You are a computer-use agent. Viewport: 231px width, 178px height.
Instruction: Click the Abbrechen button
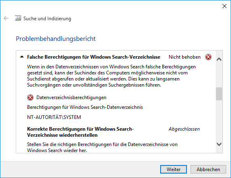click(208, 170)
